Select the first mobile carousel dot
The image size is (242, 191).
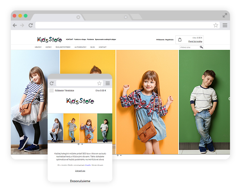point(79,144)
